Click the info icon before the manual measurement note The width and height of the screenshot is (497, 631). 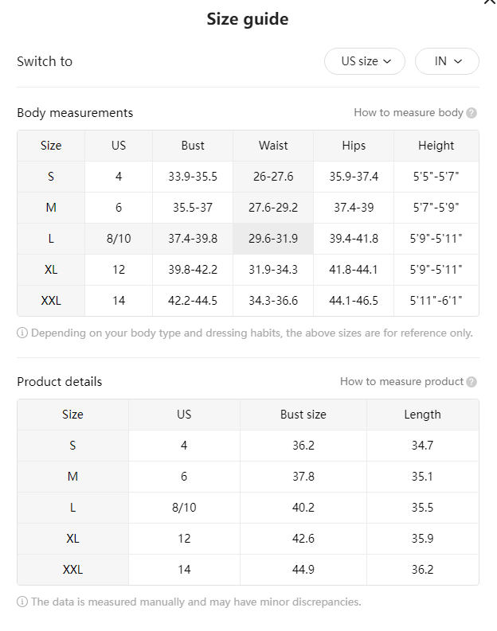(22, 602)
